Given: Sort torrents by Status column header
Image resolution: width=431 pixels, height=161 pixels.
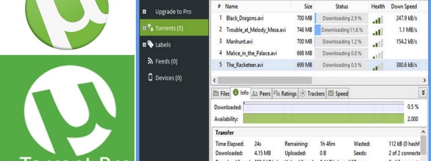Looking at the screenshot, I should [x=342, y=6].
